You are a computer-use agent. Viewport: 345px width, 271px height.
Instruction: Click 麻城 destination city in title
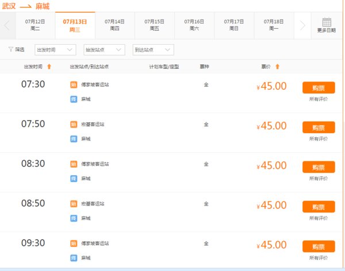coord(43,6)
